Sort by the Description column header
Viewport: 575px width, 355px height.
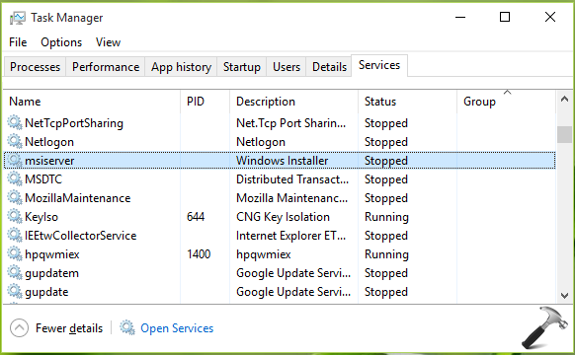(x=293, y=102)
